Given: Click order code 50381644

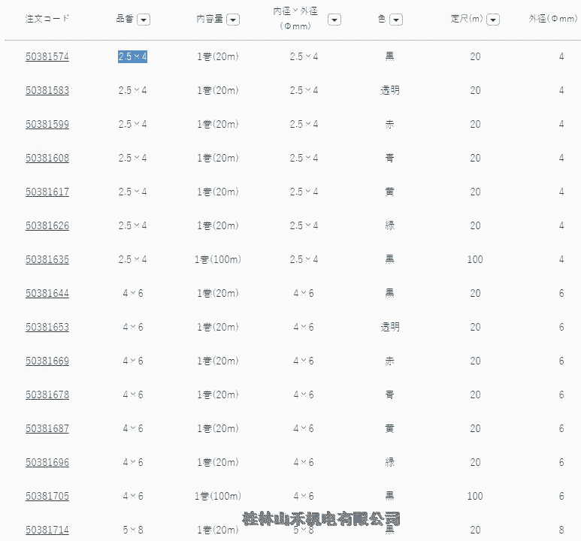Looking at the screenshot, I should pos(47,293).
